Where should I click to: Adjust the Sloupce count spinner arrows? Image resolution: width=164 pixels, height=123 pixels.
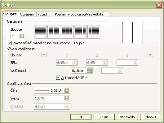tap(22, 36)
